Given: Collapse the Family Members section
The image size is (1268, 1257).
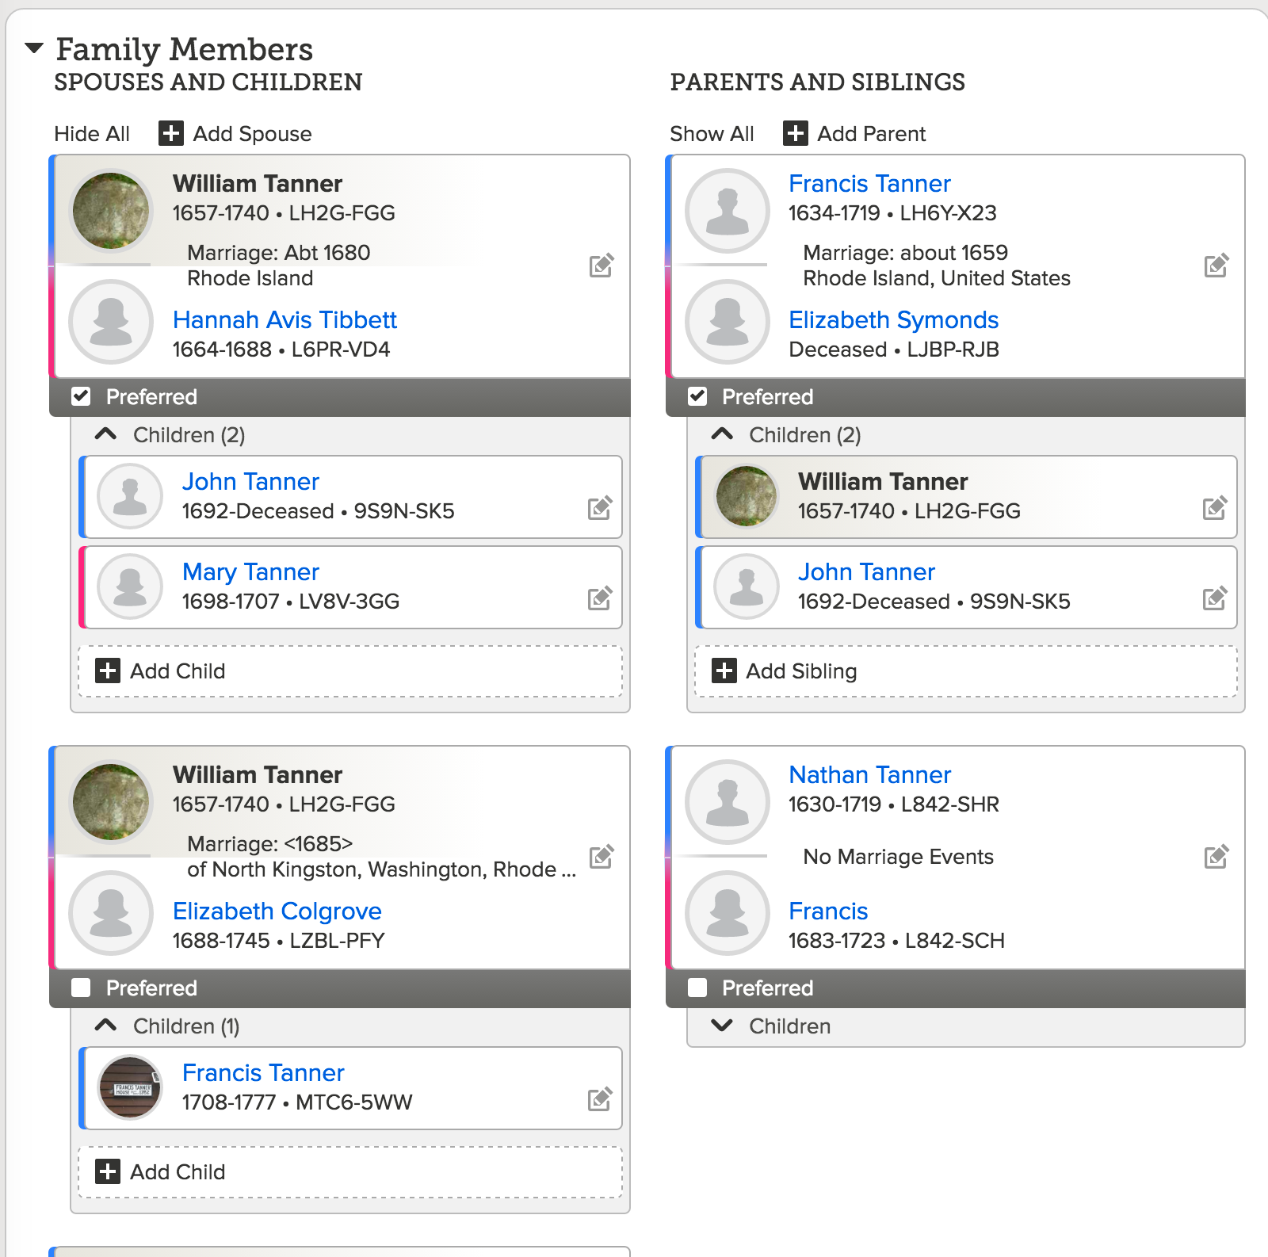Looking at the screenshot, I should pos(34,48).
